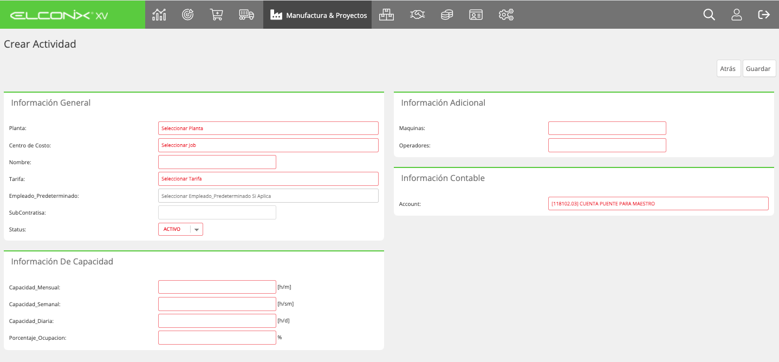
Task: Click the Atrás button
Action: [729, 68]
